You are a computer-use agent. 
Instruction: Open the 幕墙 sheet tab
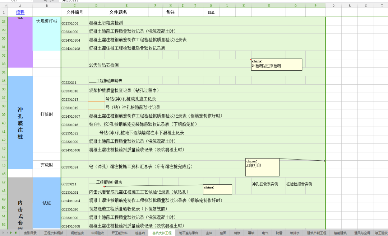click(251, 233)
